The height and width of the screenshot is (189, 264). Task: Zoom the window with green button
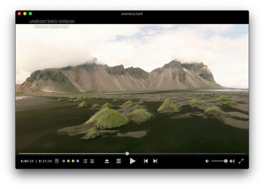coord(30,14)
